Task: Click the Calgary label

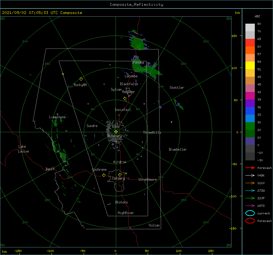Action: pos(118,178)
